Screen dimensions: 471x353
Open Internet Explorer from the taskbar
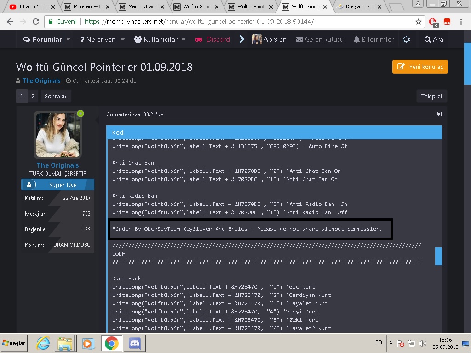[43, 343]
